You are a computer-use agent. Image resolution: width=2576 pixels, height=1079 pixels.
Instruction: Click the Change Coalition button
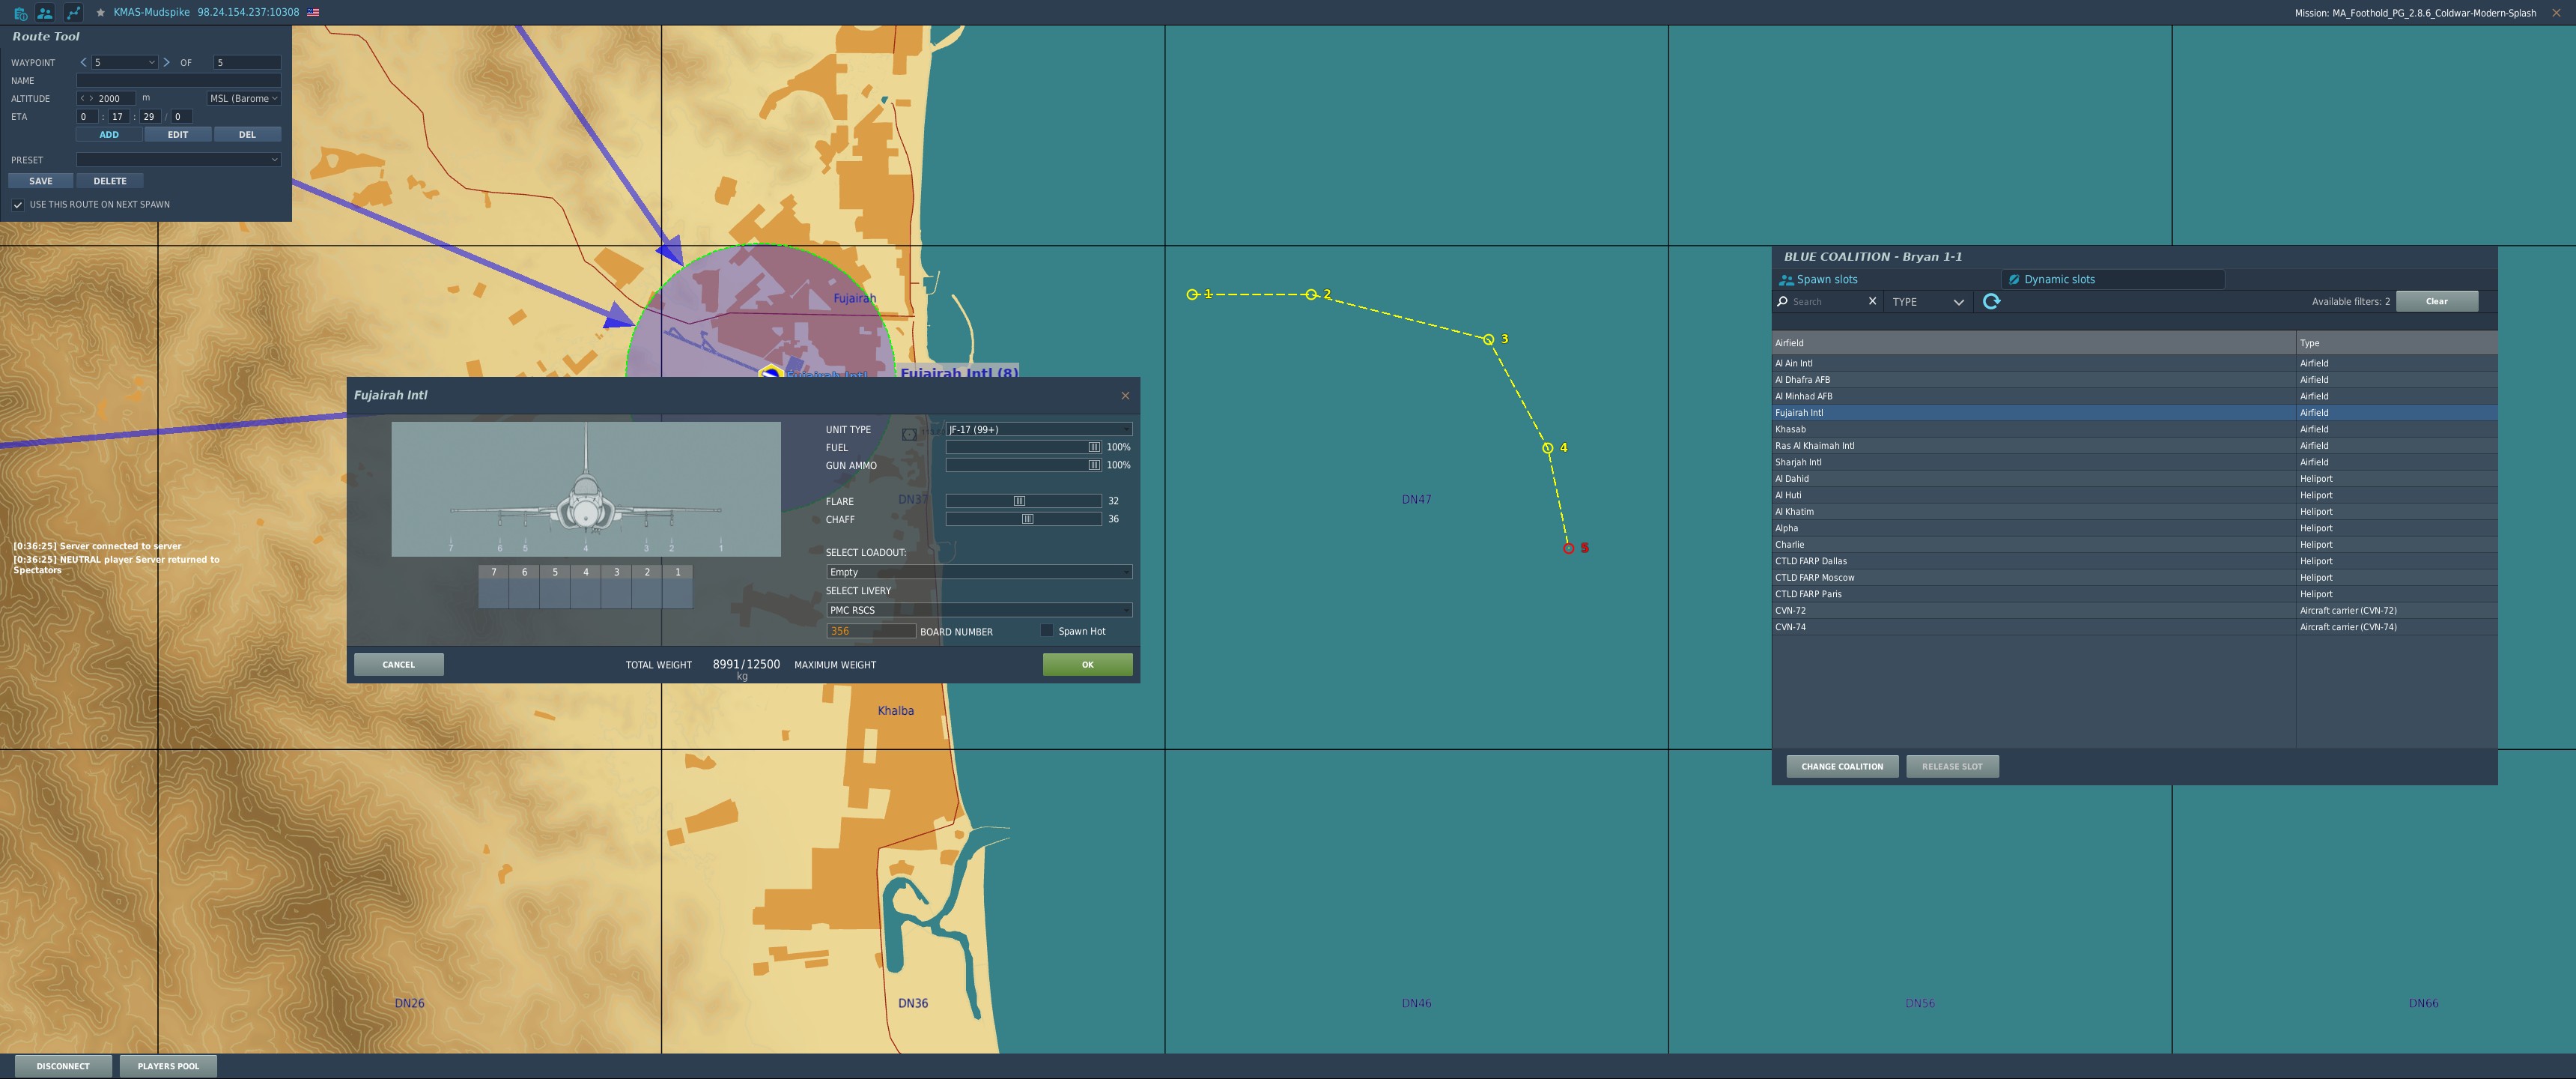tap(1841, 767)
